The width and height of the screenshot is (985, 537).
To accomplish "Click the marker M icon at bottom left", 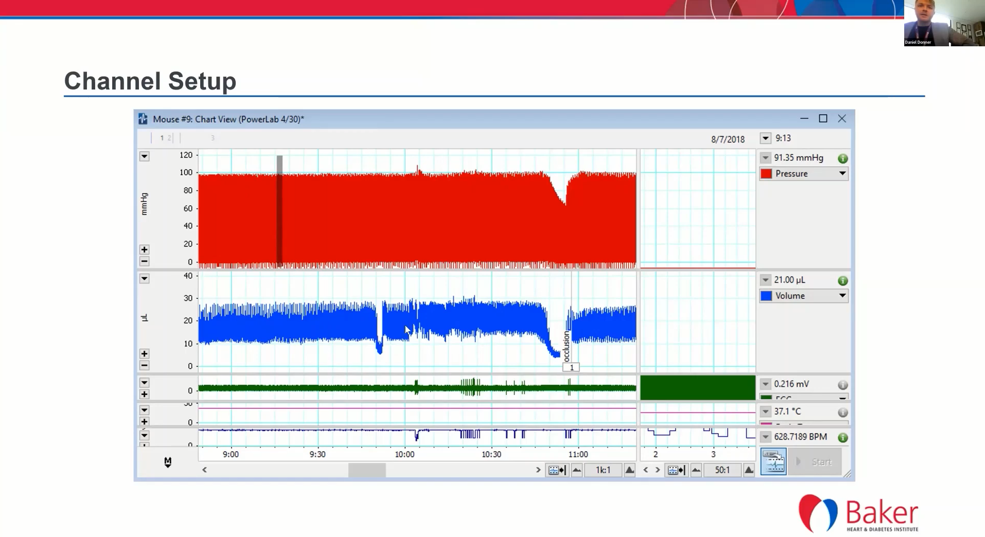I will tap(168, 462).
